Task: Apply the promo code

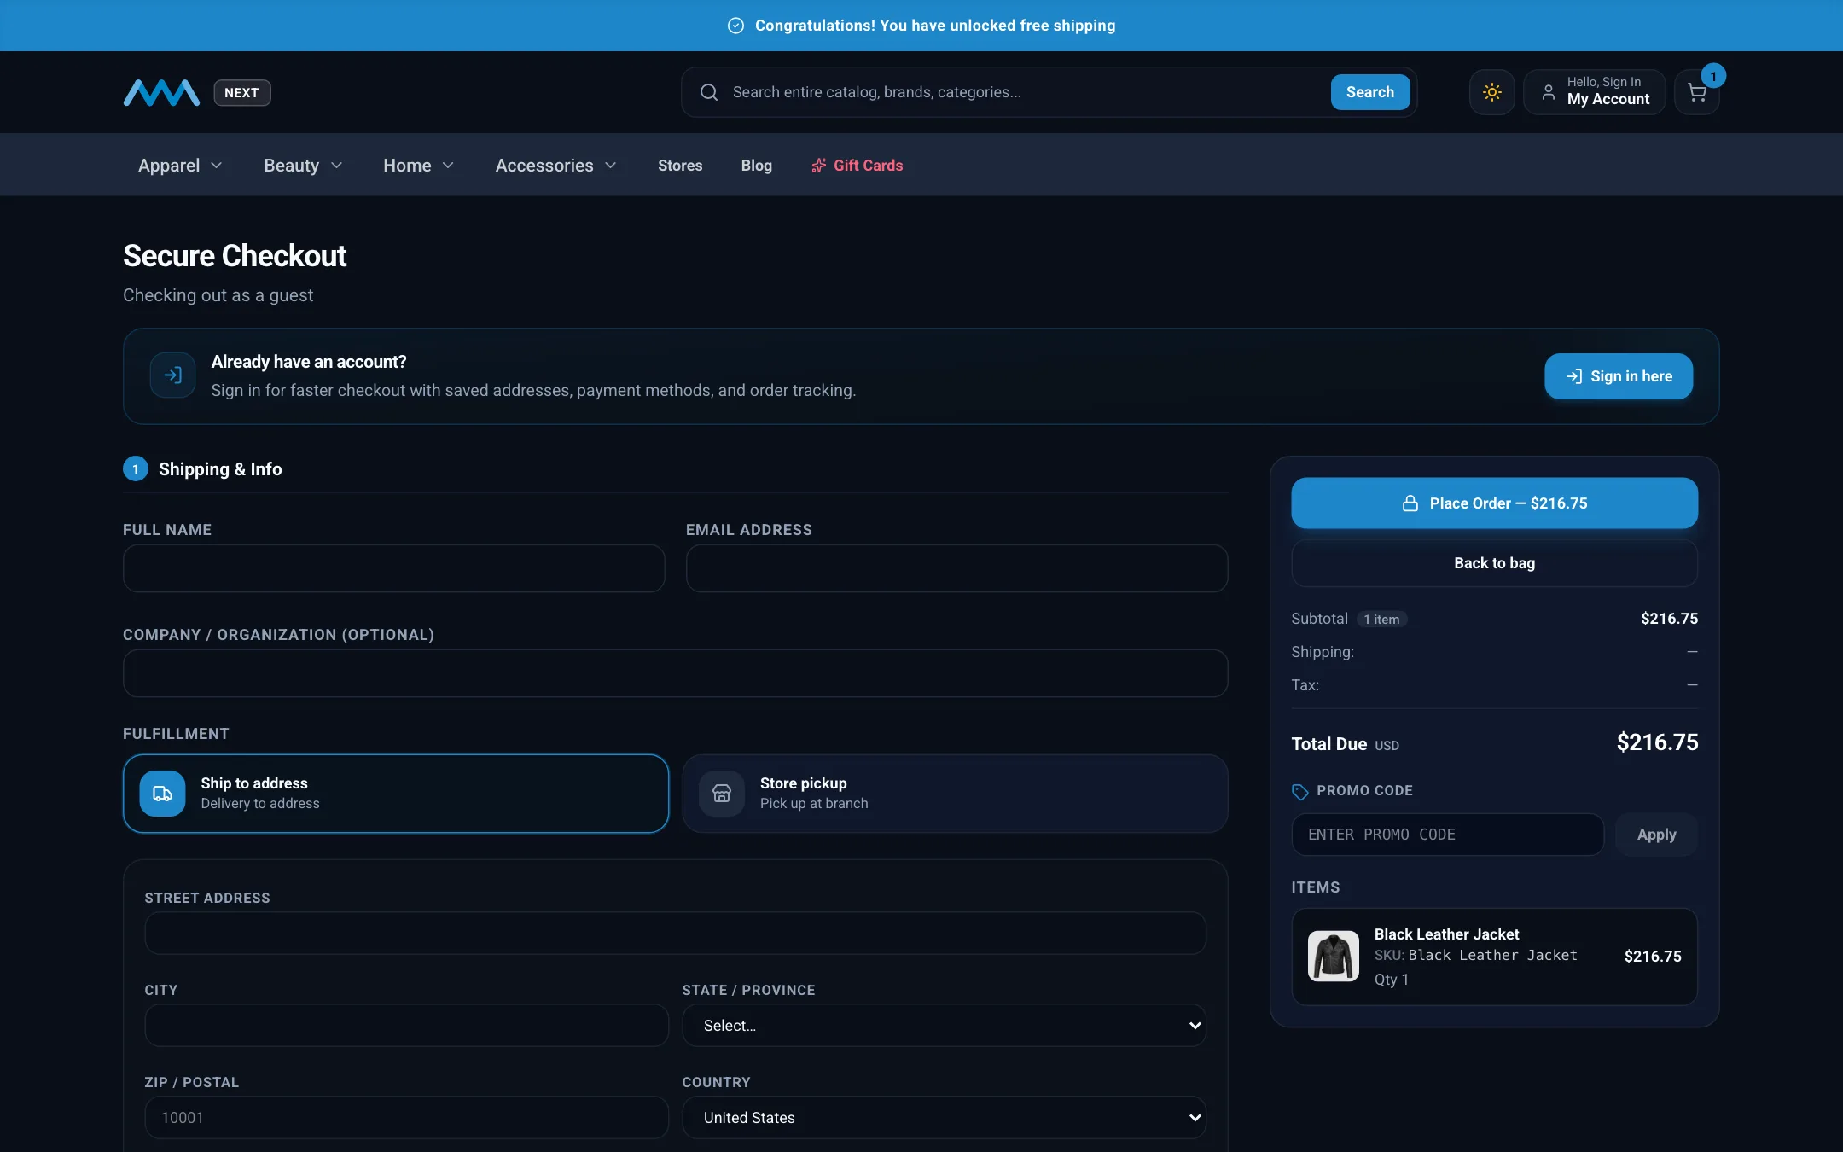Action: coord(1656,835)
